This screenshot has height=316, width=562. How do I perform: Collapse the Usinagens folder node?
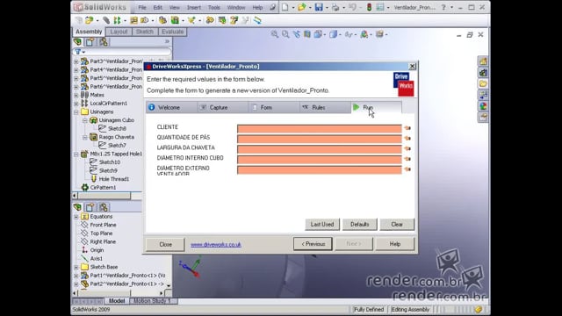coord(76,112)
